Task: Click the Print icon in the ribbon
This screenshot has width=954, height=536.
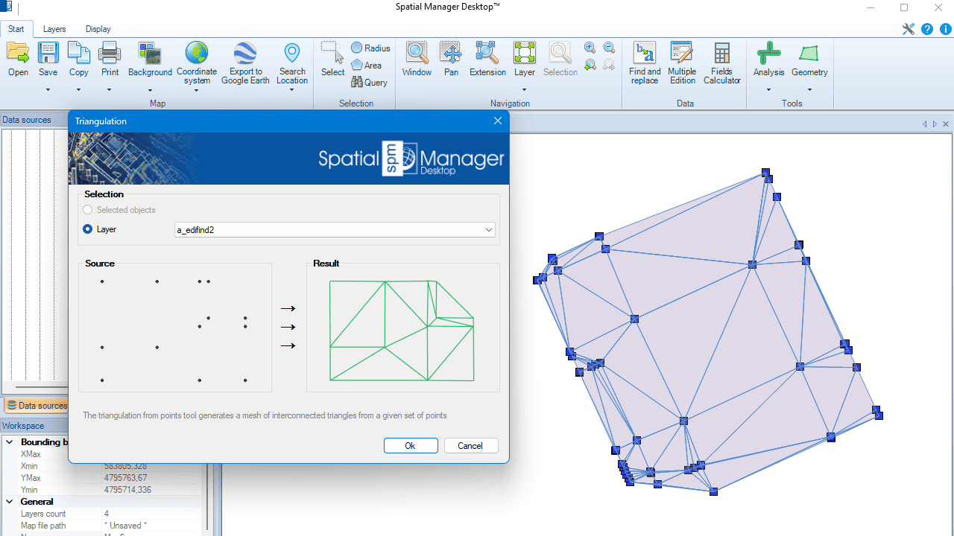Action: pyautogui.click(x=110, y=53)
